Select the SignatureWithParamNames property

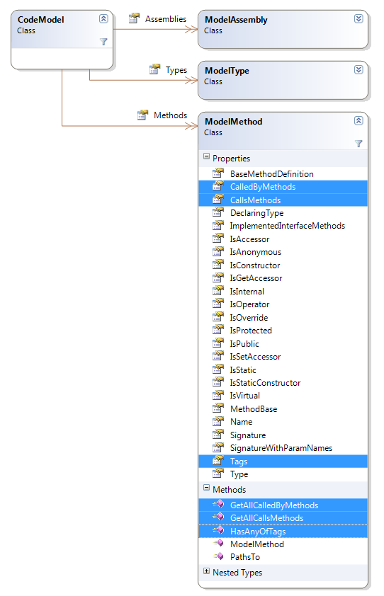(x=283, y=448)
